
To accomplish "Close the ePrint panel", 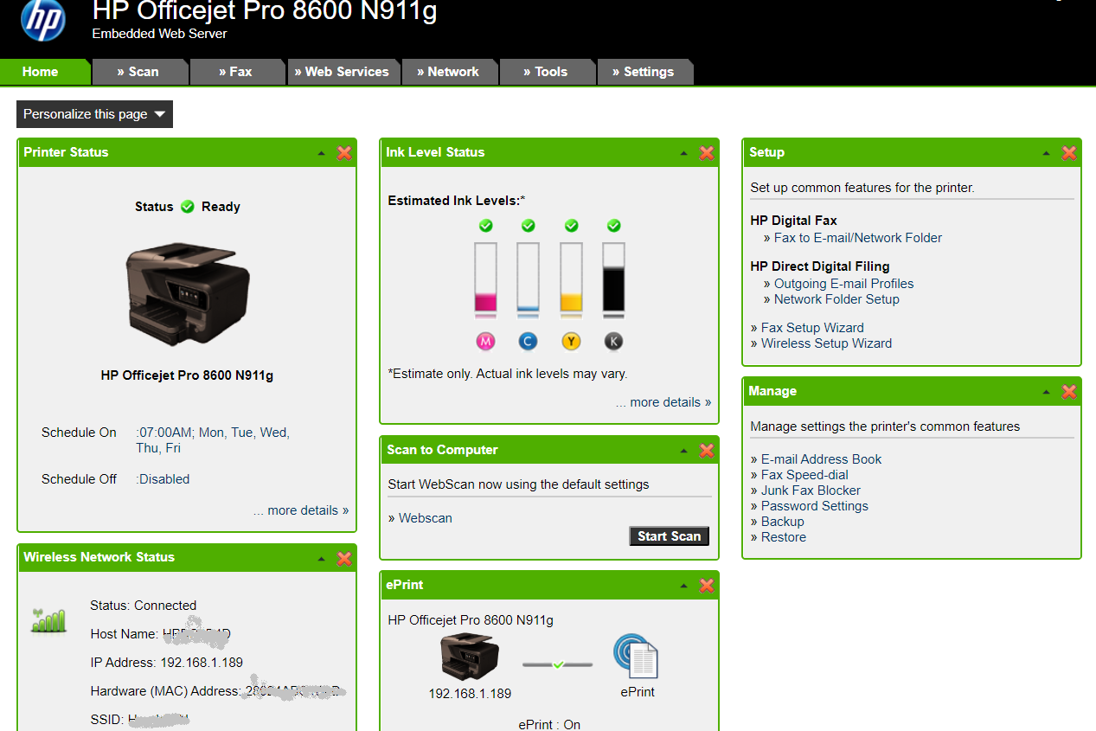I will coord(707,586).
